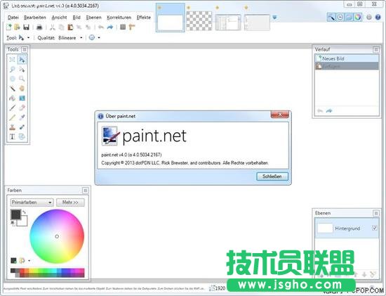Toggle History window via top-right clock icon
This screenshot has width=386, height=296.
(340, 17)
